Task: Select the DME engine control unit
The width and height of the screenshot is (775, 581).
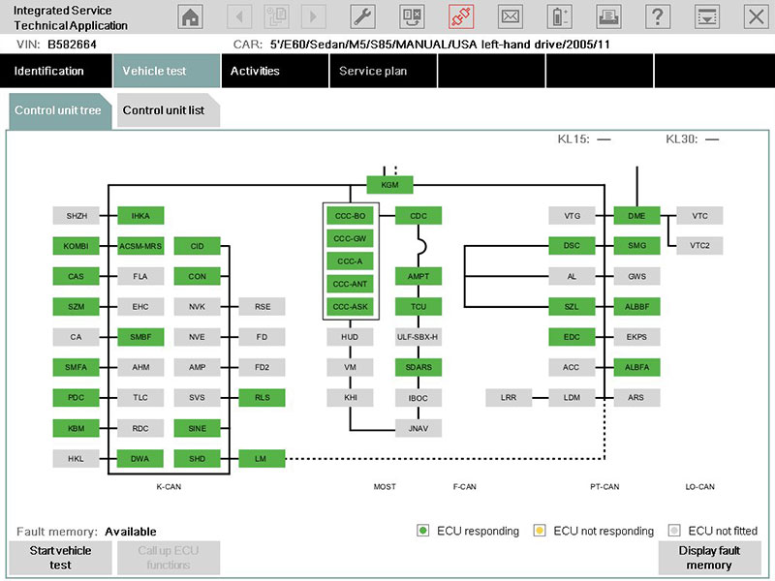Action: (x=636, y=216)
